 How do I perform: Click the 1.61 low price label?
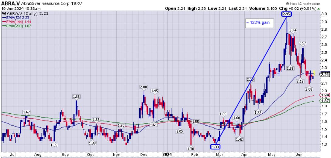pos(153,125)
